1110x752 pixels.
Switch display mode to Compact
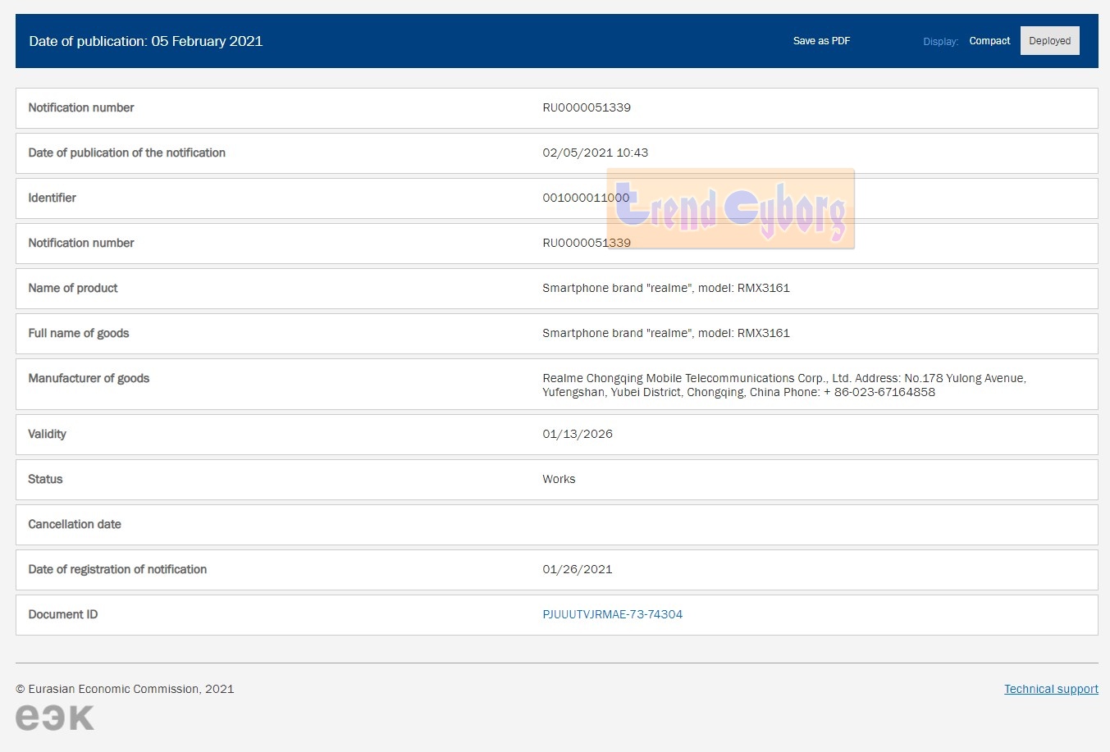989,40
